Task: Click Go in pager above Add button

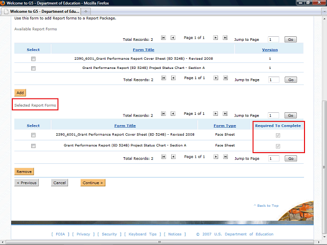Action: [x=291, y=80]
